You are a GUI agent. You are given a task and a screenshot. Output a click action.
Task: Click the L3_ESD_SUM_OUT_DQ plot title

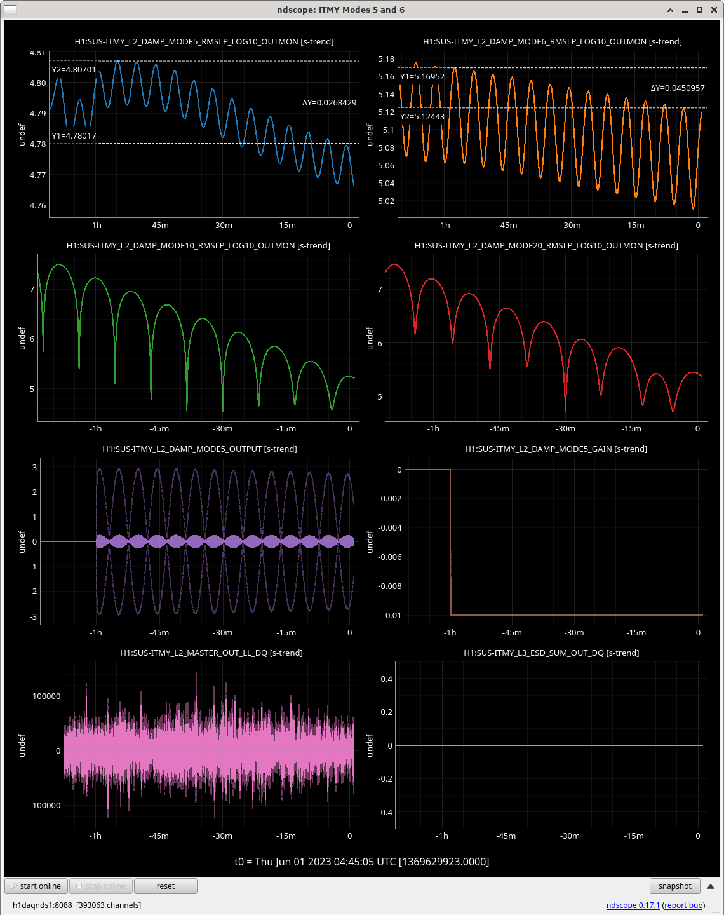tap(551, 653)
